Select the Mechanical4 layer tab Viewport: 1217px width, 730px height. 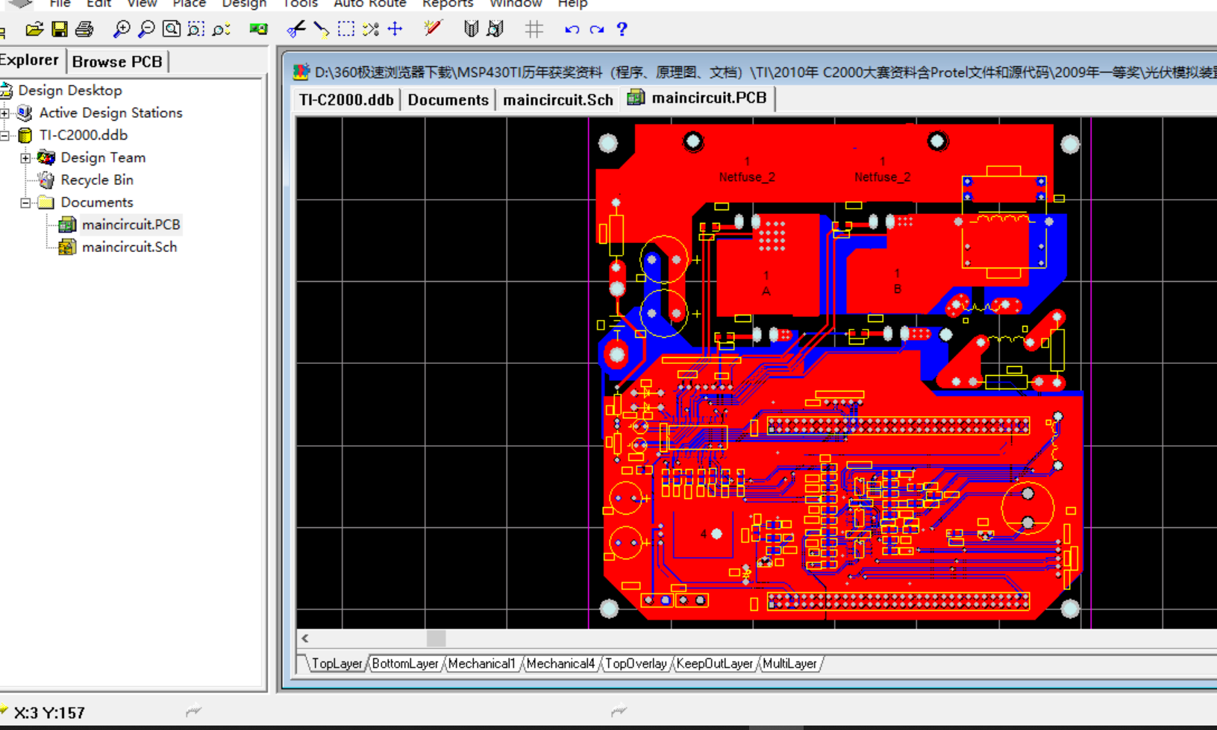point(560,664)
